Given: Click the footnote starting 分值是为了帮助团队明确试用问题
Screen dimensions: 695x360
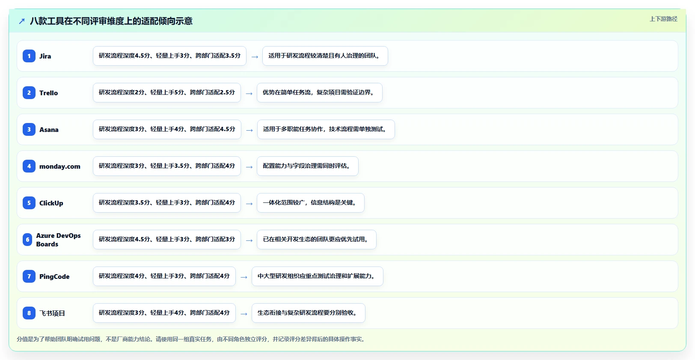Looking at the screenshot, I should click(192, 339).
